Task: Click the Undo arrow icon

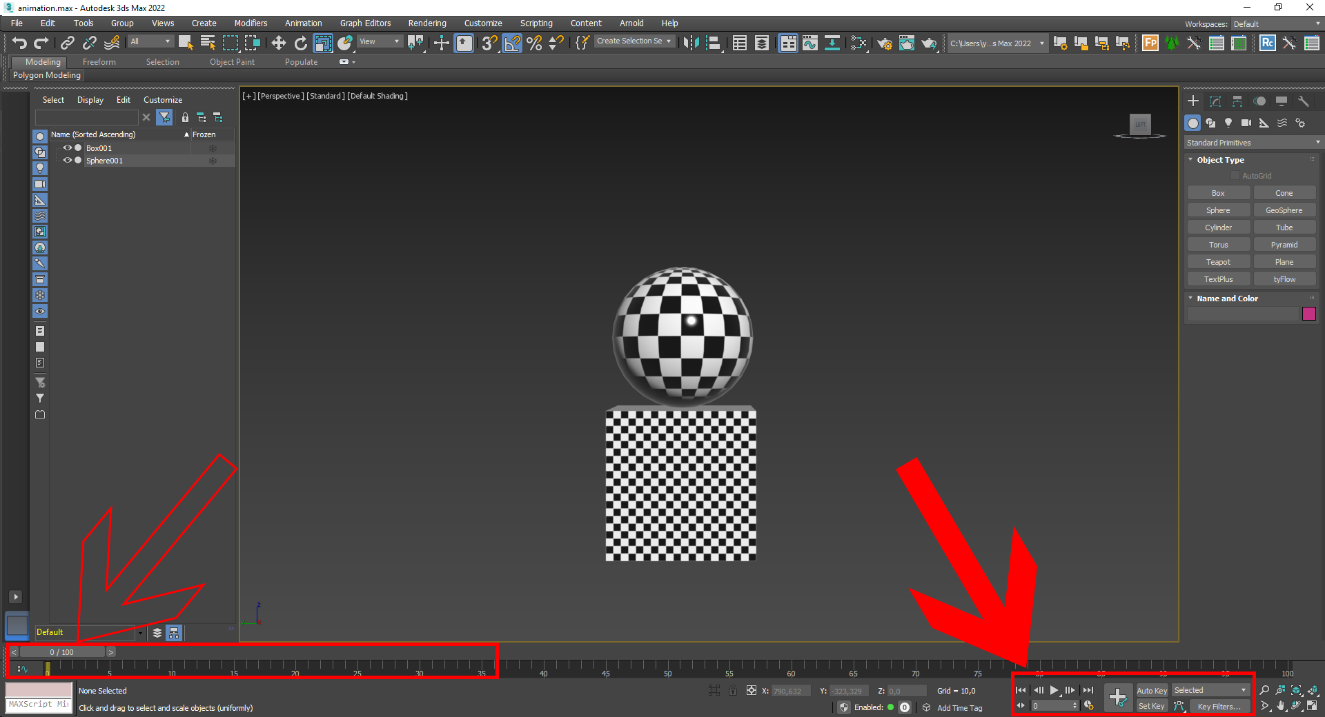Action: pyautogui.click(x=19, y=43)
